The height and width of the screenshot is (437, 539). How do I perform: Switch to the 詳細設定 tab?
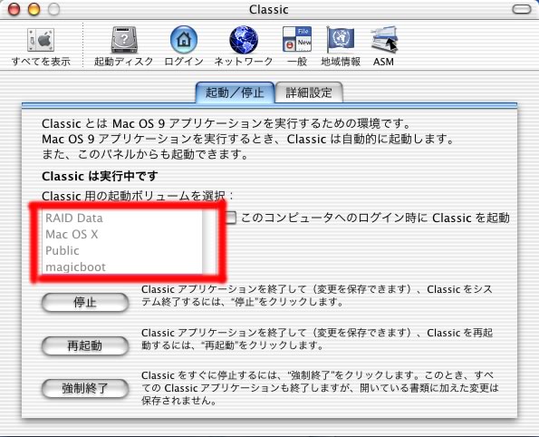click(309, 92)
